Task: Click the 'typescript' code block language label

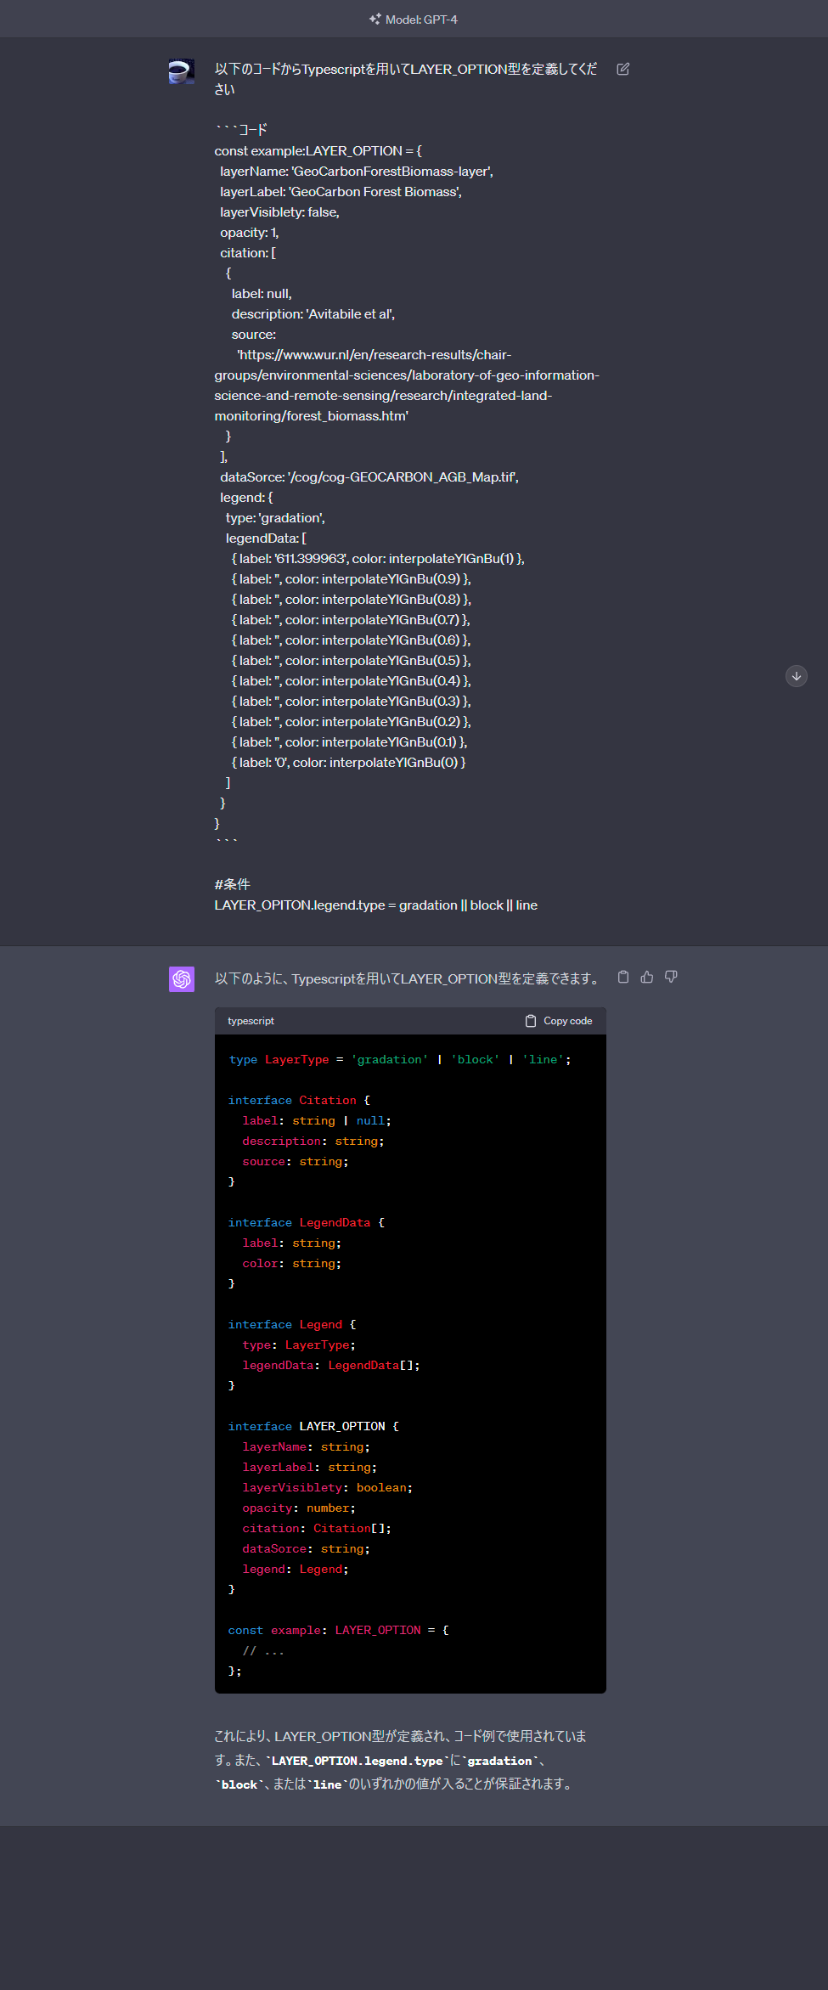Action: (251, 1021)
